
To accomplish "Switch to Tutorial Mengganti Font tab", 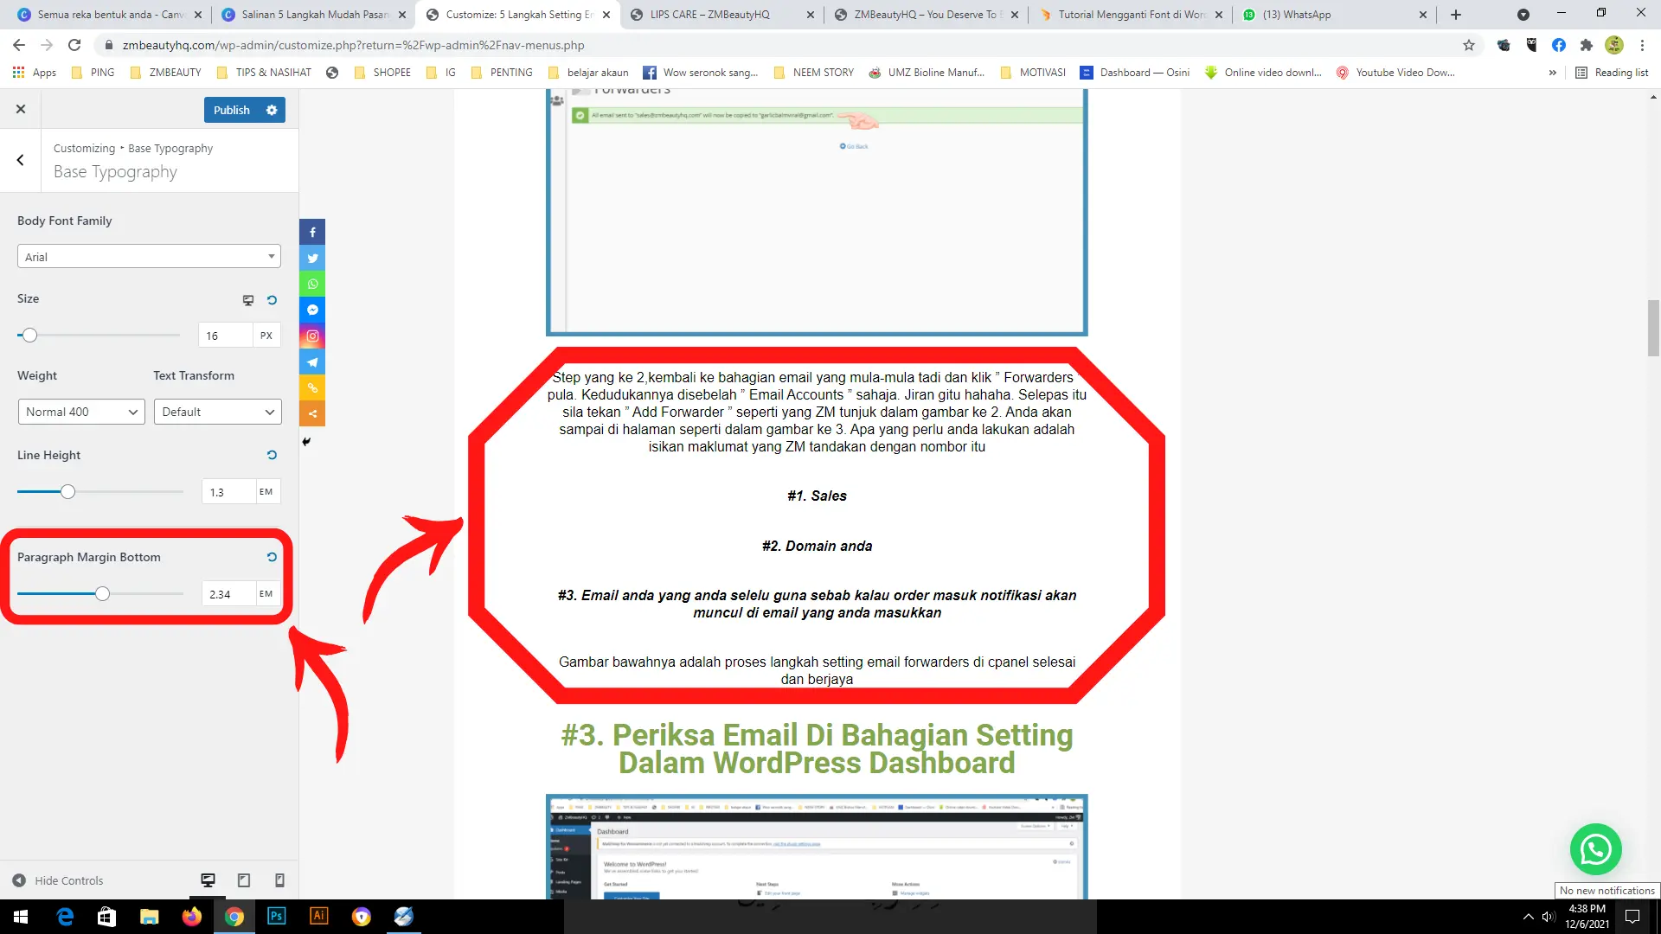I will pos(1129,15).
